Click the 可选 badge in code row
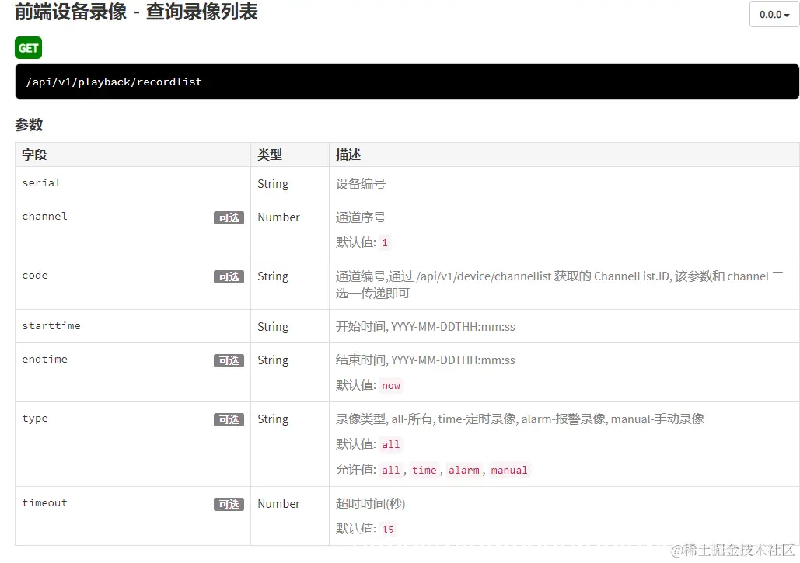Viewport: 800px width, 563px height. coord(229,276)
